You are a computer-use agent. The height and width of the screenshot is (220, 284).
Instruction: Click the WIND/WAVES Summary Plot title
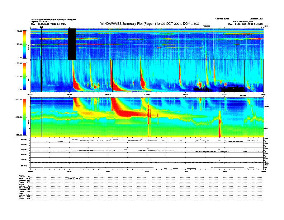150,24
